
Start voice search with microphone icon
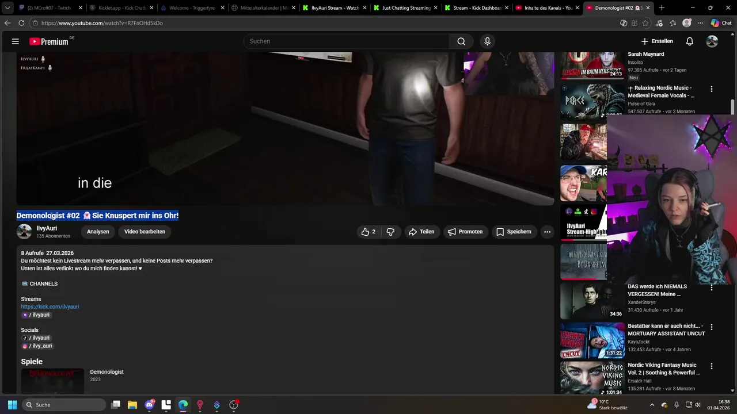487,41
